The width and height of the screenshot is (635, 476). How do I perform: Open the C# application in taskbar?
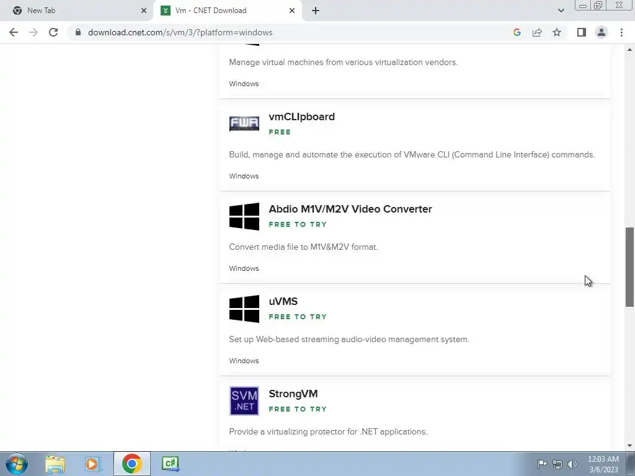click(170, 464)
